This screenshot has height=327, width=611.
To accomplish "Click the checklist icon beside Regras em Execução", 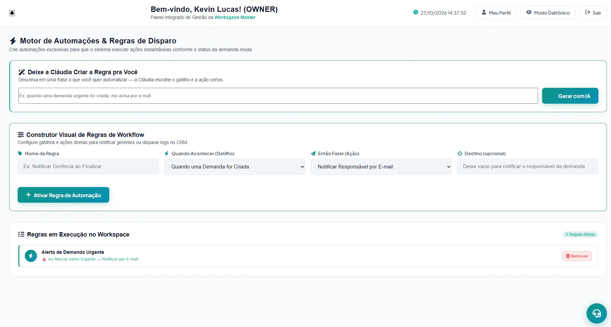I will click(21, 234).
